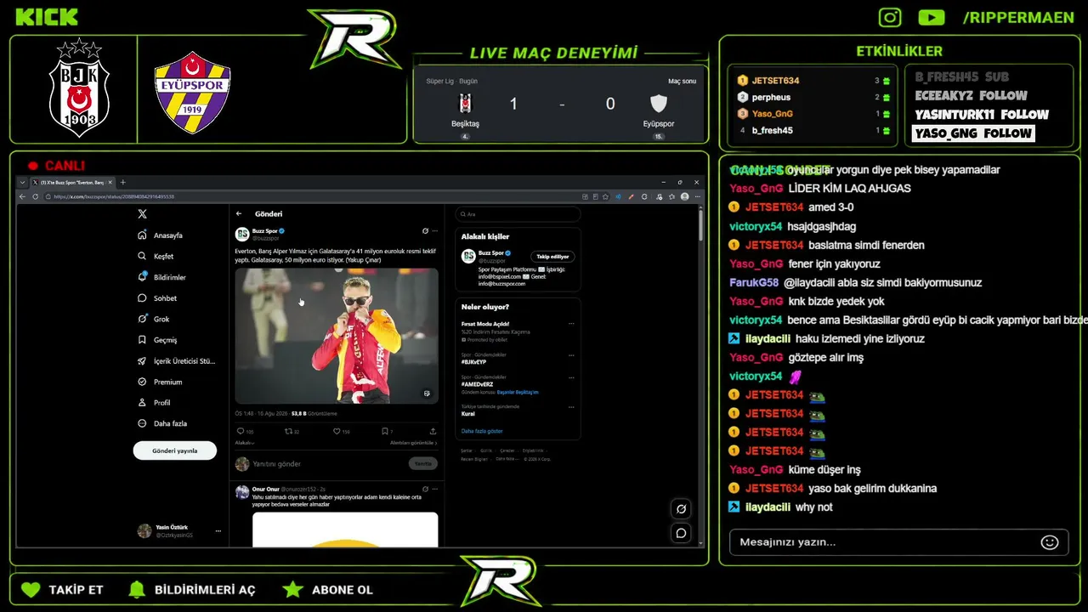Open browser profile avatar icon

click(685, 196)
